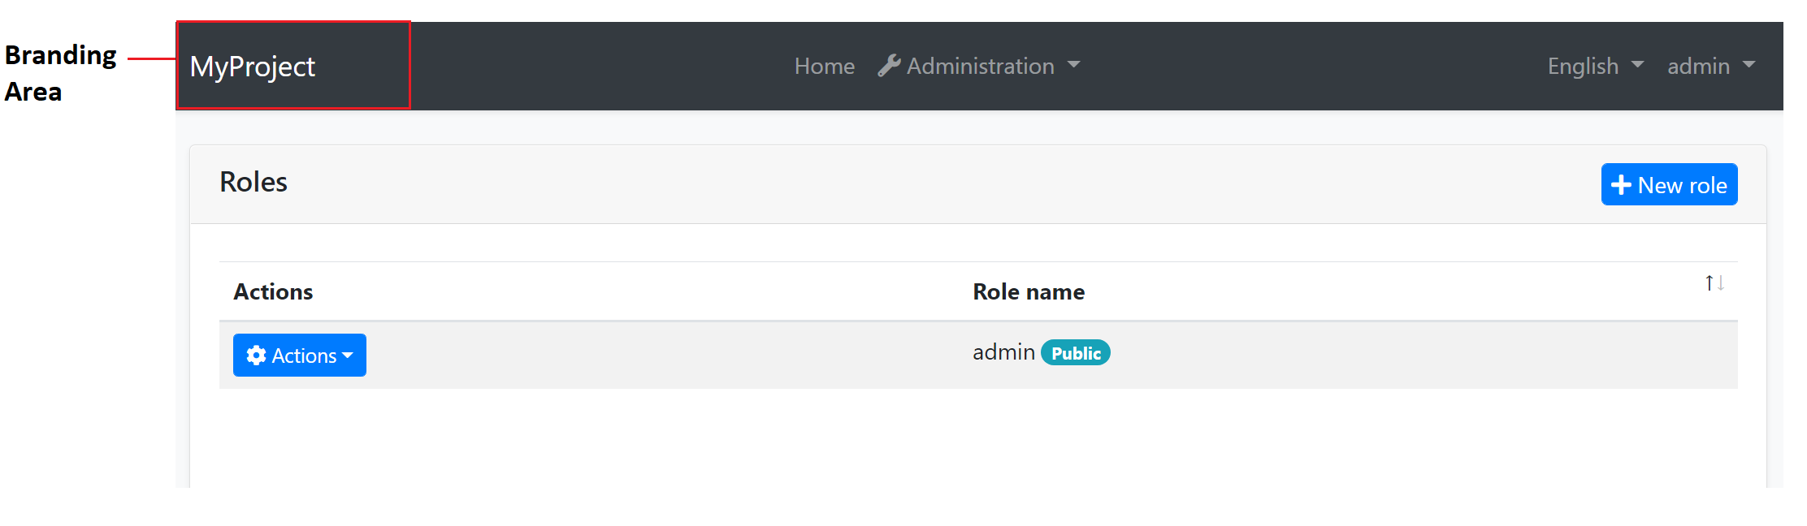The width and height of the screenshot is (1807, 526).
Task: Select the admin role name text
Action: point(1003,352)
